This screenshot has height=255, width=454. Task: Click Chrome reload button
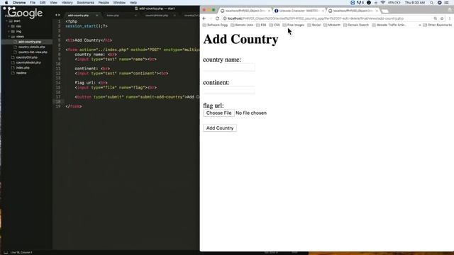(217, 18)
